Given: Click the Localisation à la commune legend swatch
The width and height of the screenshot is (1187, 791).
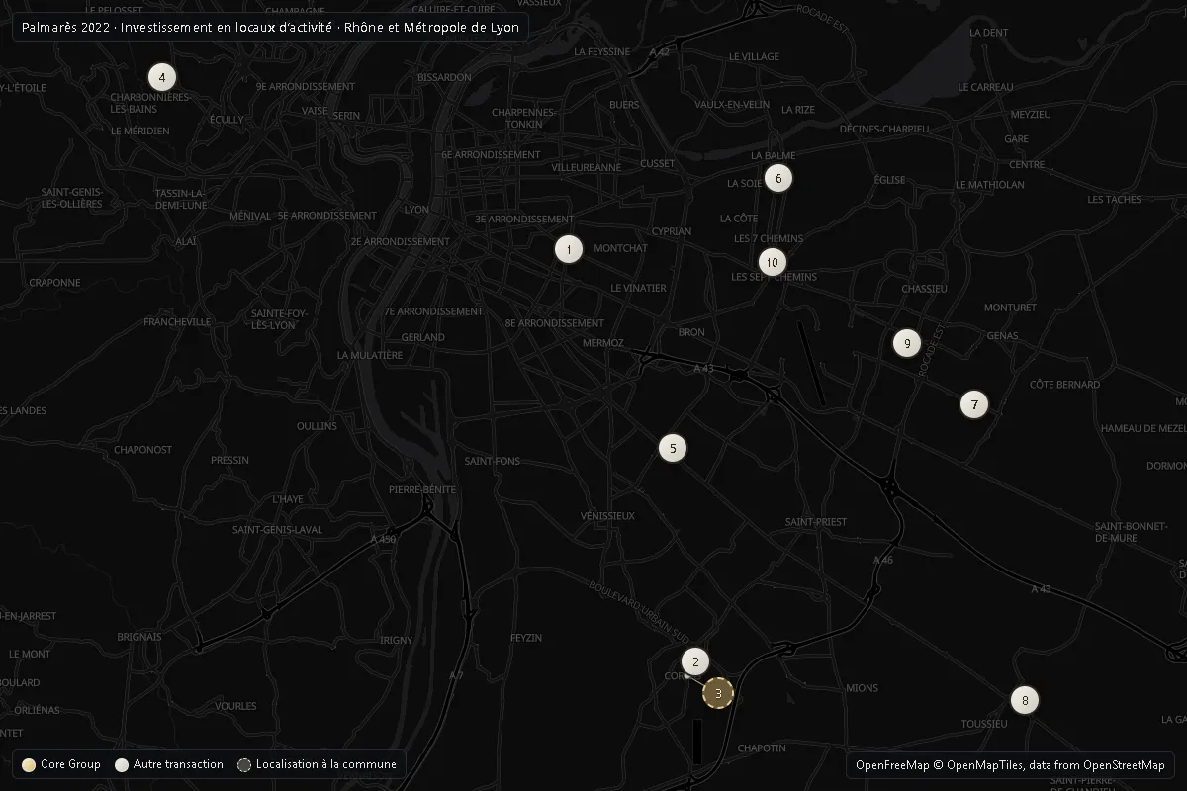Looking at the screenshot, I should (244, 765).
